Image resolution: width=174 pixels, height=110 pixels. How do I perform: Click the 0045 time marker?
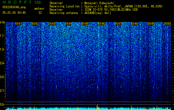pyautogui.click(x=85, y=24)
